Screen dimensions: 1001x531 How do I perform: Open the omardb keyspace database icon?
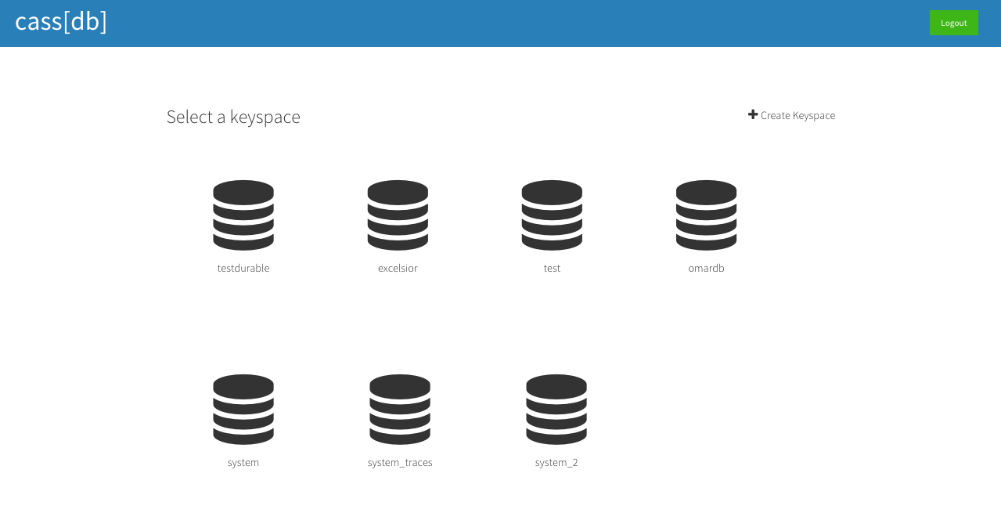[706, 215]
